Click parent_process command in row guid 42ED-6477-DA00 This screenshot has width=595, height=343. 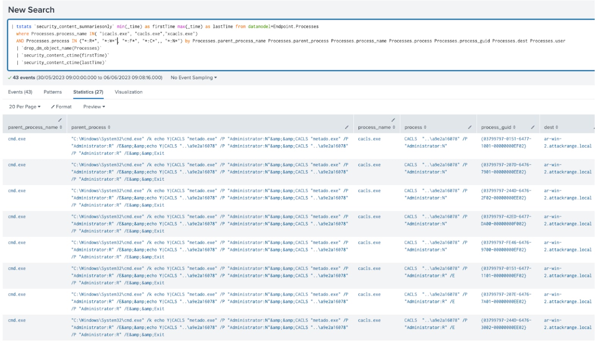[x=210, y=224]
